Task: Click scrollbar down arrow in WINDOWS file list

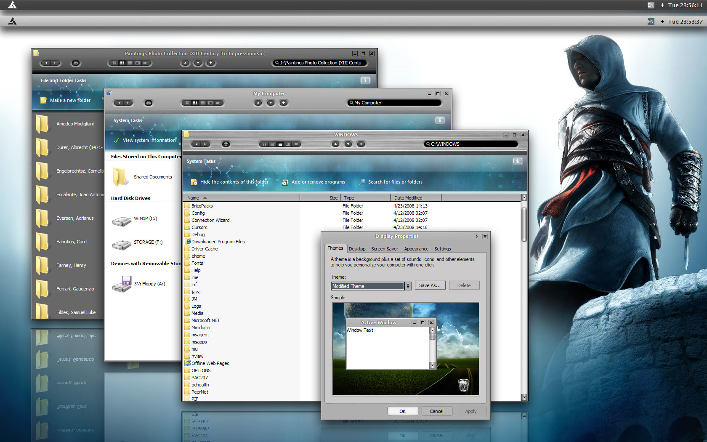Action: click(x=524, y=397)
